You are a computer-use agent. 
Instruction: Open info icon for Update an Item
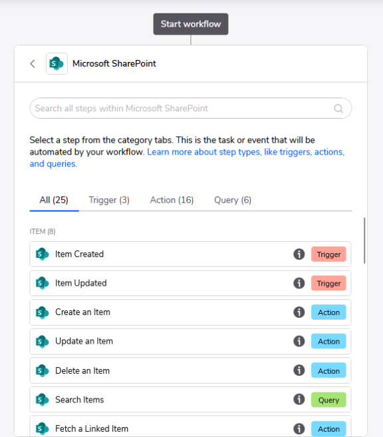click(299, 341)
